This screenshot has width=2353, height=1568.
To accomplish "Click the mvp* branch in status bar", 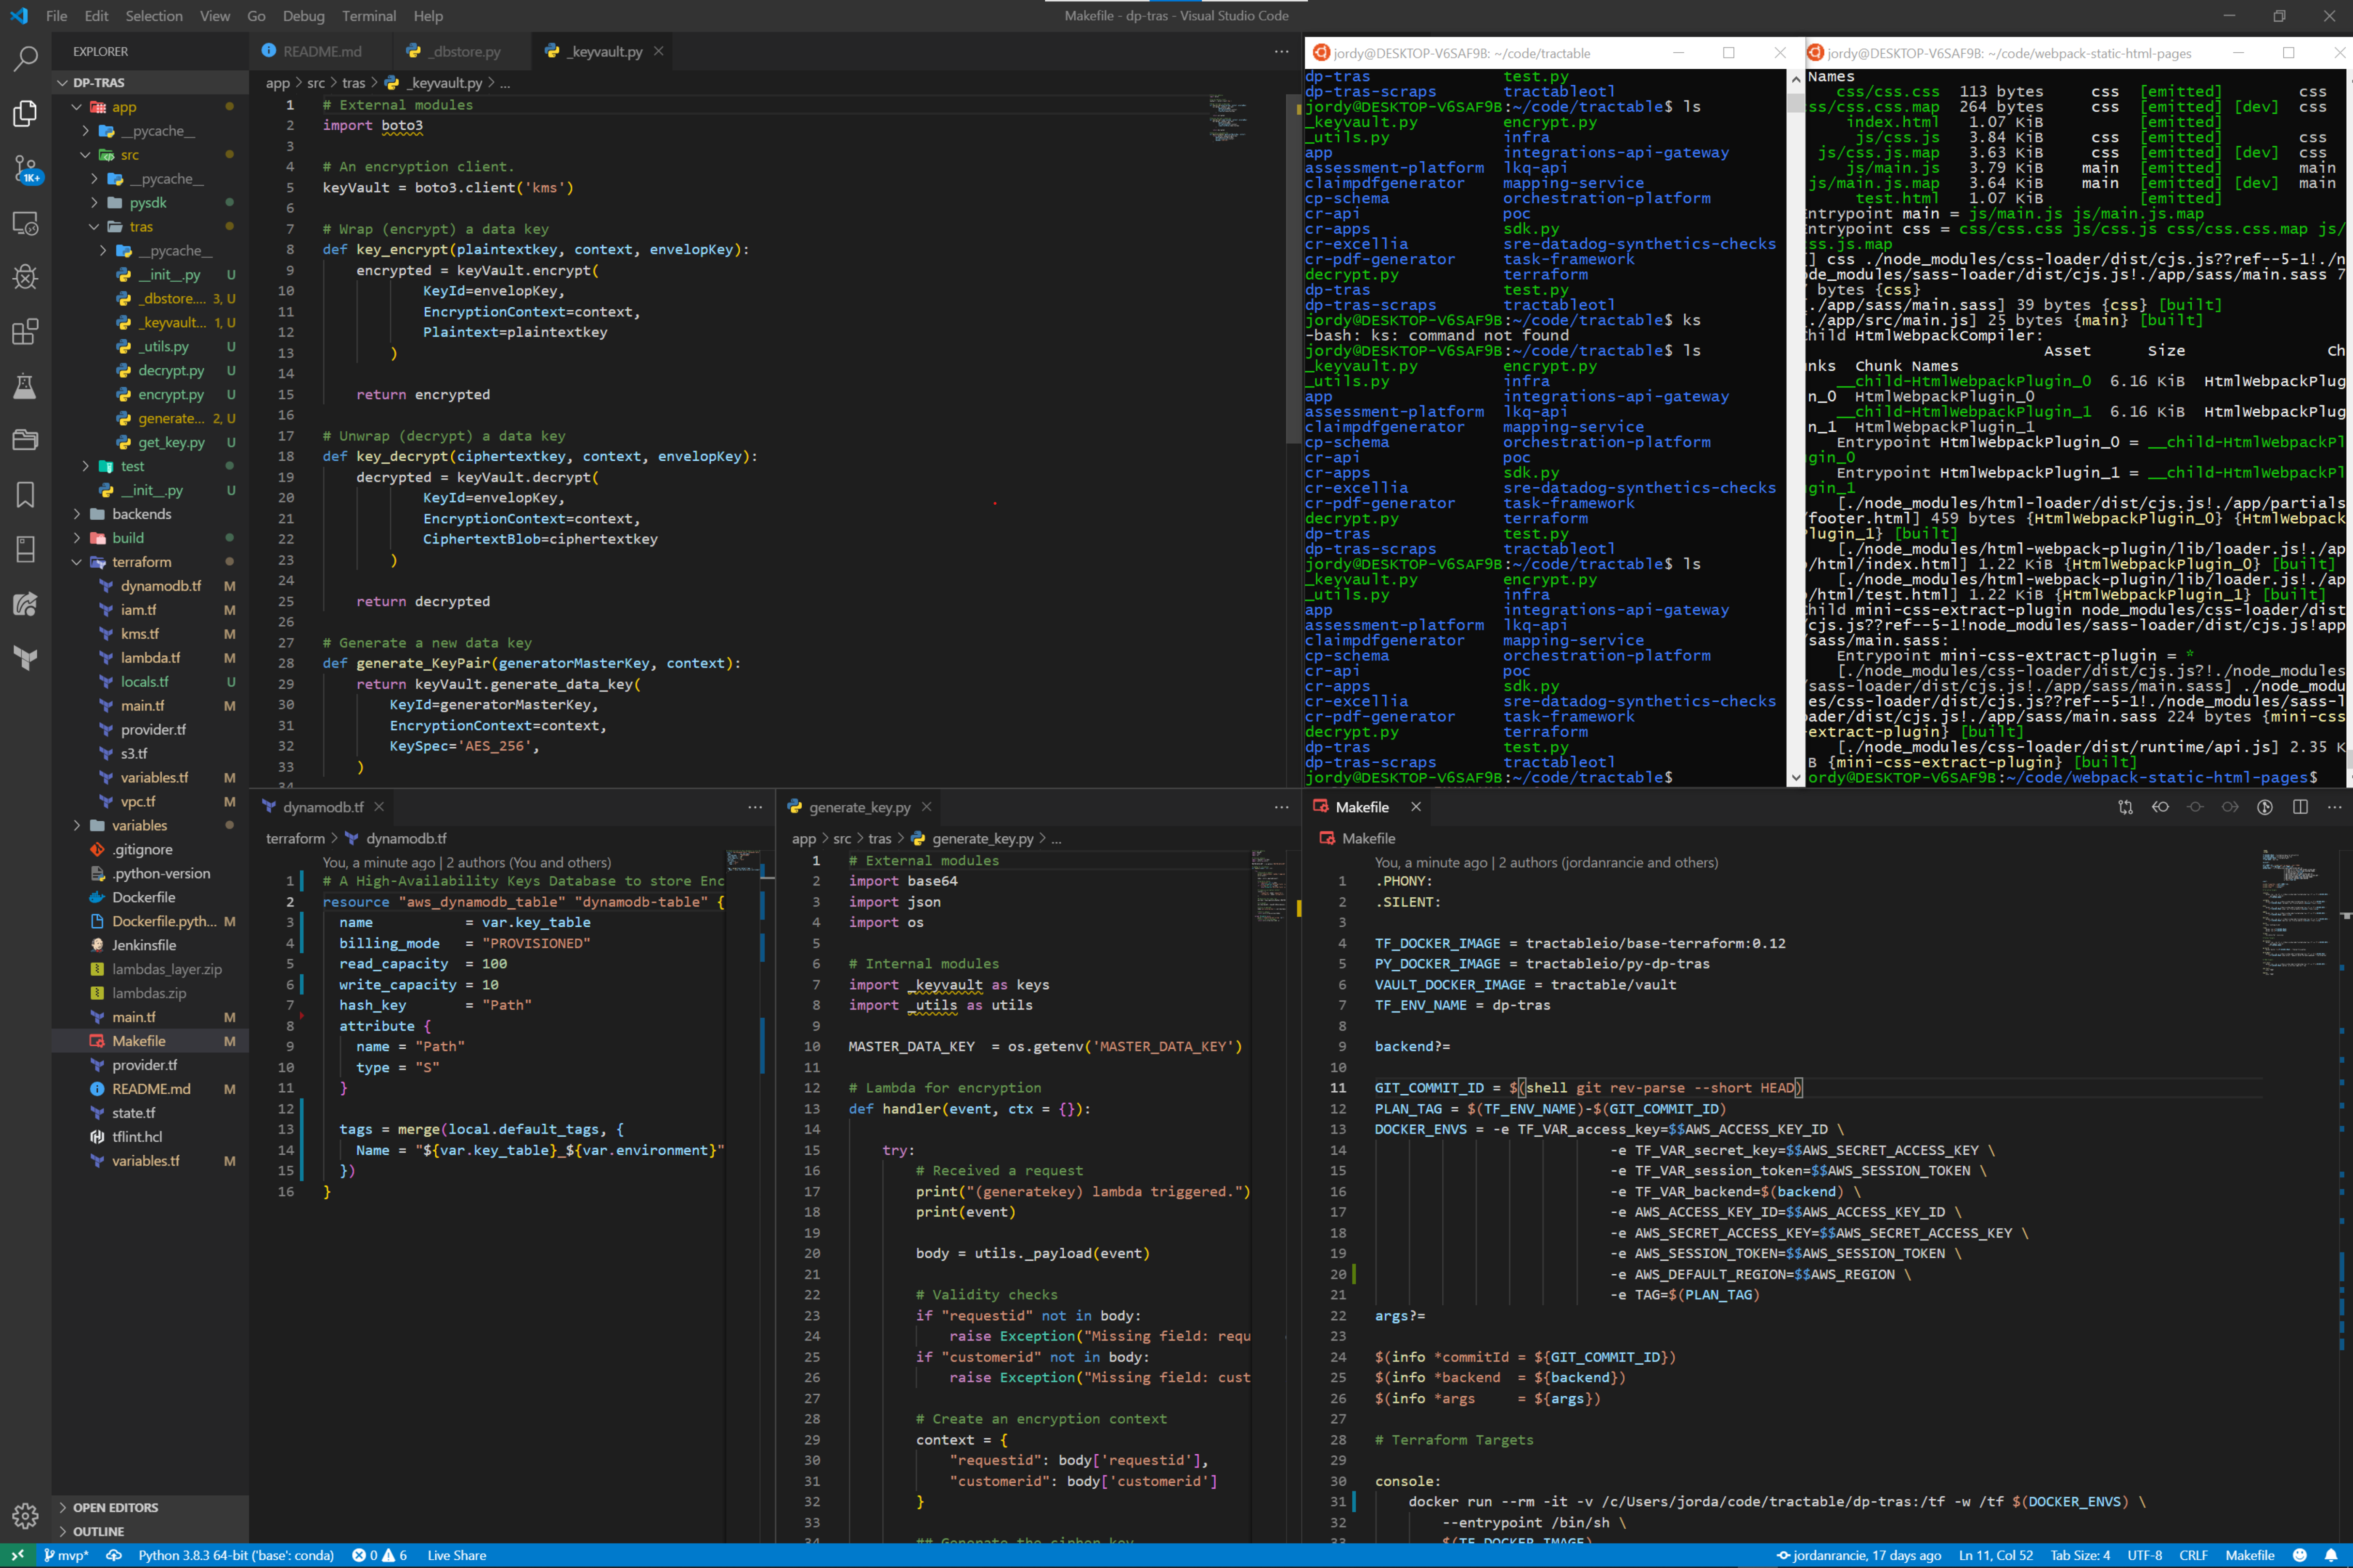I will click(65, 1555).
